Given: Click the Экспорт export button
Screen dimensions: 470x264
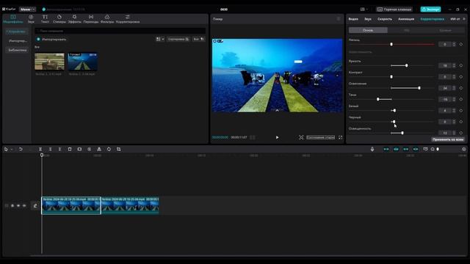Looking at the screenshot, I should pyautogui.click(x=430, y=10).
